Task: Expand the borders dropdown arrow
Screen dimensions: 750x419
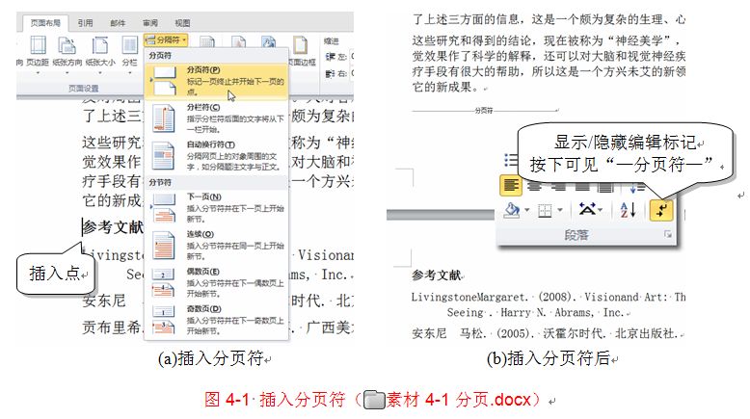Action: point(560,210)
